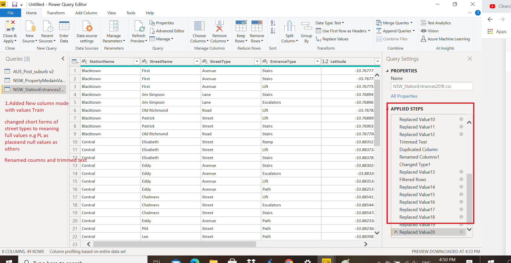Open the gear settings for Replaced Value13
511x263 pixels.
click(461, 172)
